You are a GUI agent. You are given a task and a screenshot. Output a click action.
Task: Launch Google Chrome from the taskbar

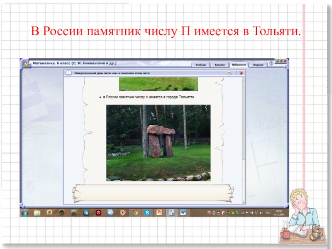[135, 212]
